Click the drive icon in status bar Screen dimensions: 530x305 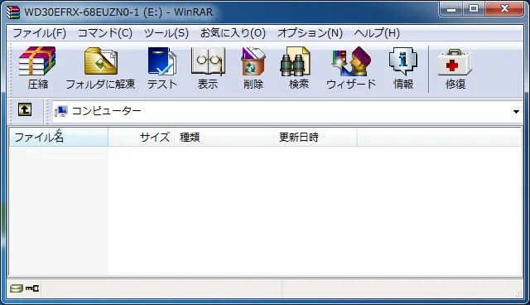click(x=16, y=288)
